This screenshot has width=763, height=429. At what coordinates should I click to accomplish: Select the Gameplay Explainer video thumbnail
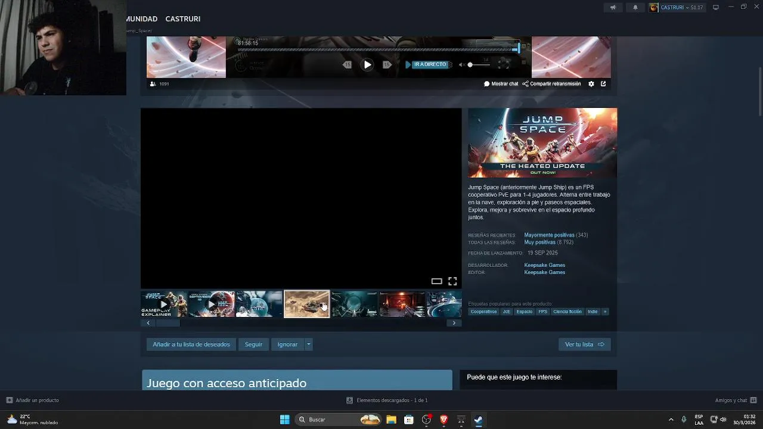click(164, 304)
